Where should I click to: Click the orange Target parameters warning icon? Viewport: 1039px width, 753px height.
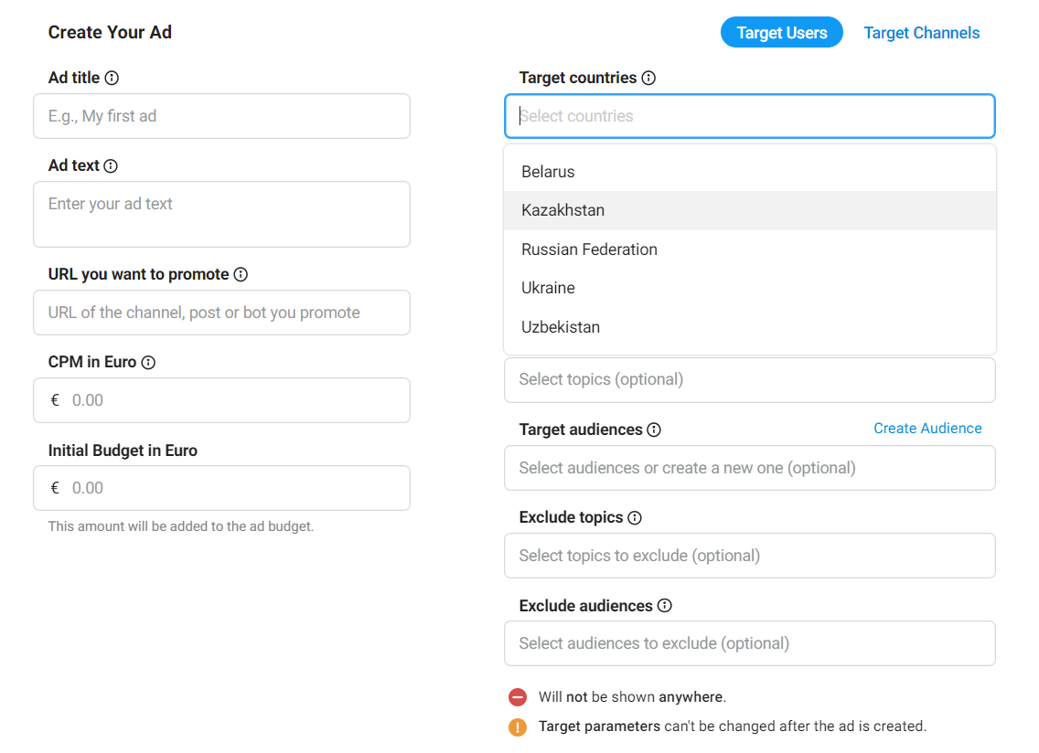pos(517,726)
